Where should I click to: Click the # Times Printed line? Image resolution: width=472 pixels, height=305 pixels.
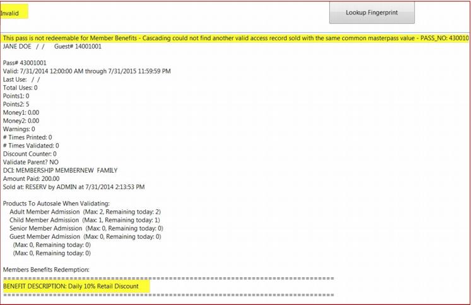(x=28, y=137)
